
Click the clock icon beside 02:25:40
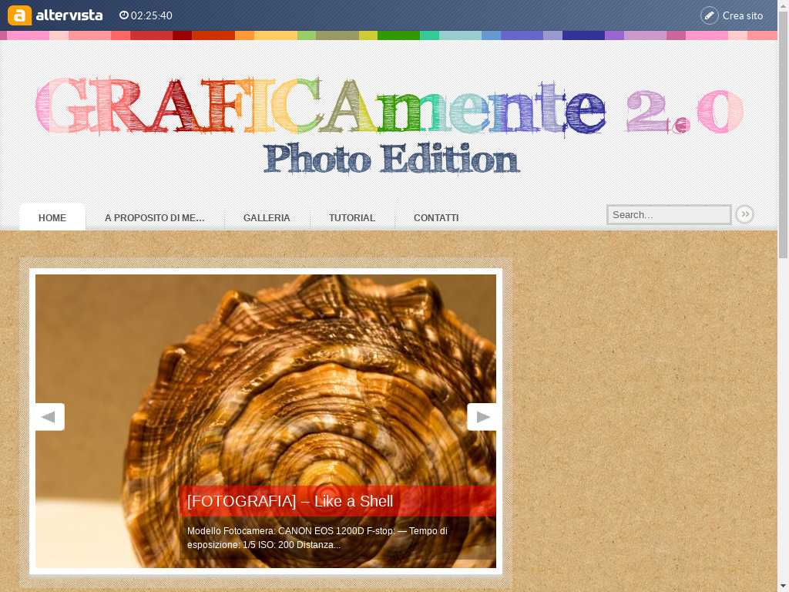(124, 15)
